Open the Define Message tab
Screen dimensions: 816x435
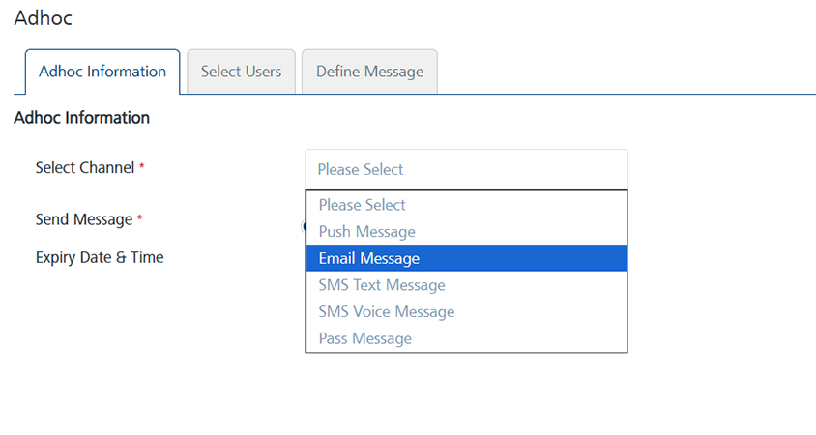pos(369,72)
